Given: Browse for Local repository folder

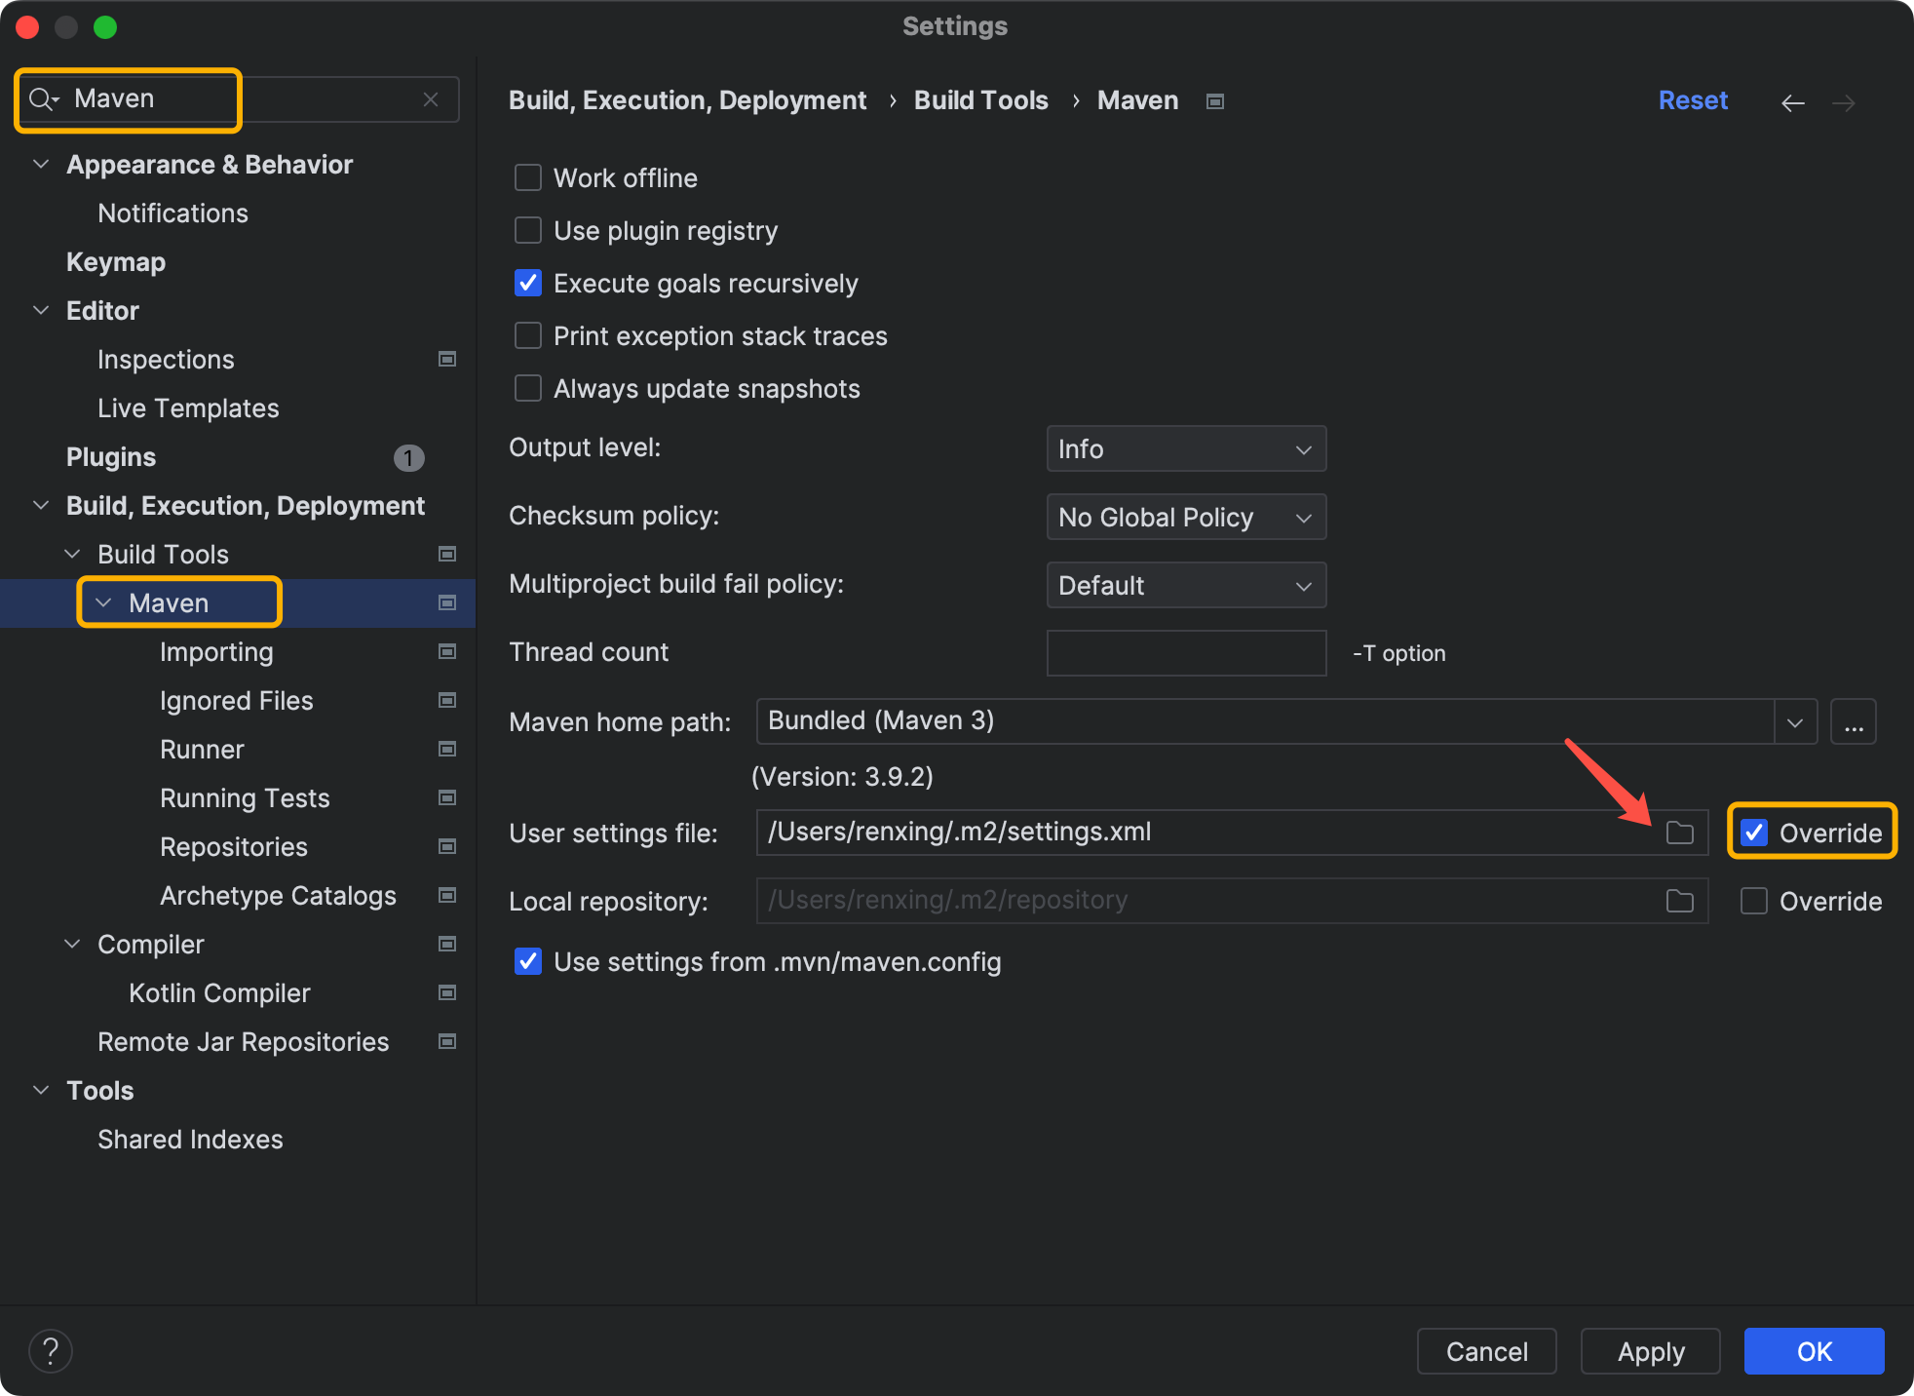Looking at the screenshot, I should coord(1679,901).
